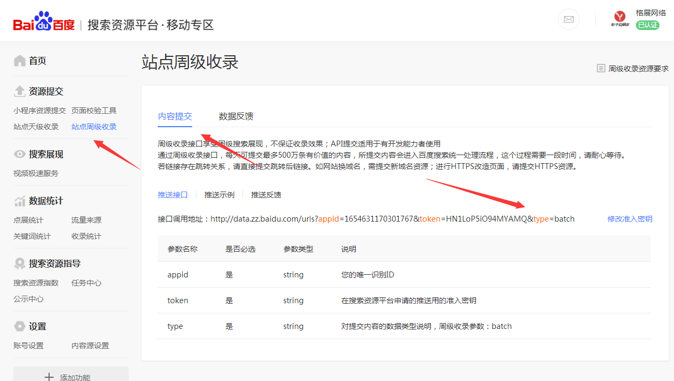Go to 小程序资源提交 page
The image size is (674, 381).
pyautogui.click(x=40, y=111)
